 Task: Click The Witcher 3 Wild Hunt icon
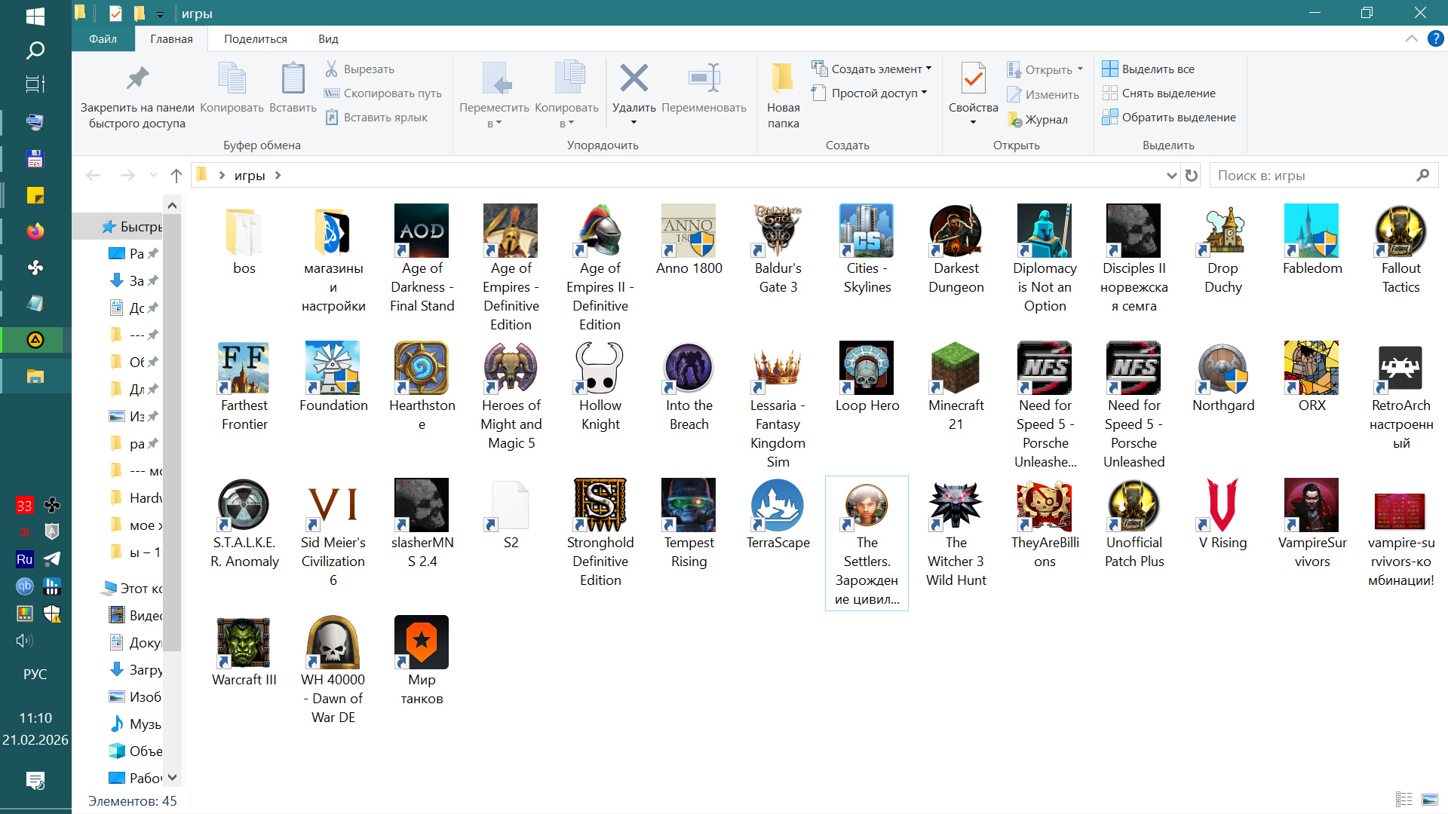pos(956,505)
